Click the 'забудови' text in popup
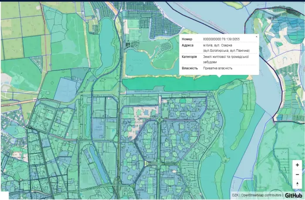The image size is (305, 200). coord(210,62)
